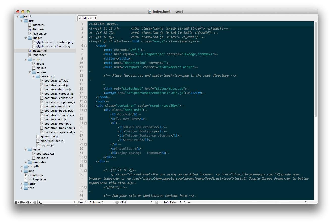This screenshot has height=224, width=332.
Task: Expand the templates folder
Action: (26, 162)
